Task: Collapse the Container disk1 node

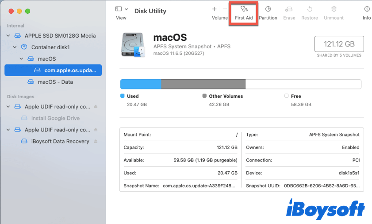Action: point(15,47)
